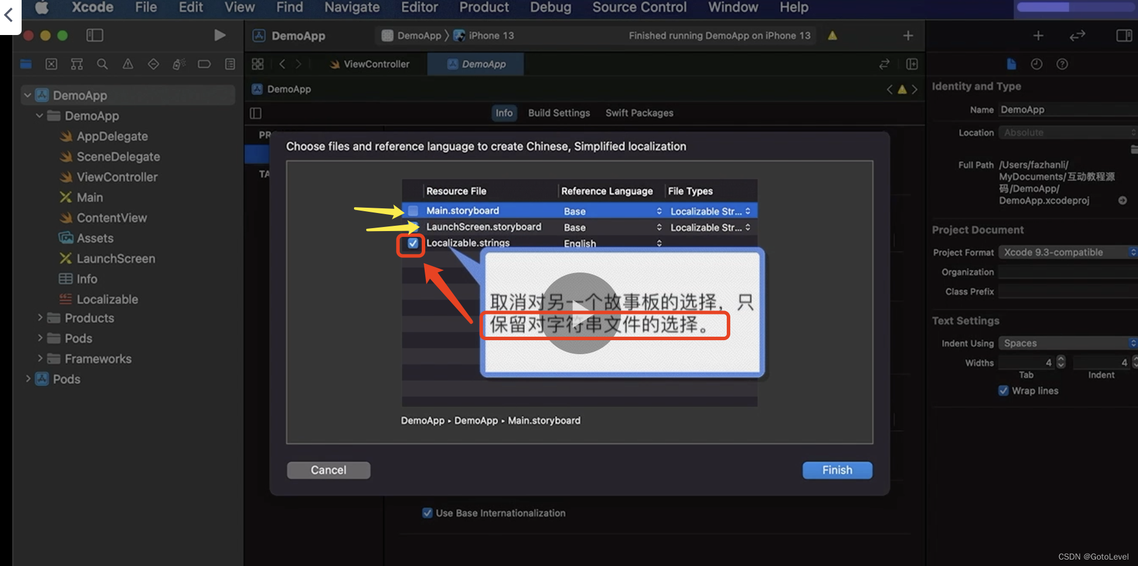Open the Apple menu
The height and width of the screenshot is (566, 1138).
[x=42, y=8]
